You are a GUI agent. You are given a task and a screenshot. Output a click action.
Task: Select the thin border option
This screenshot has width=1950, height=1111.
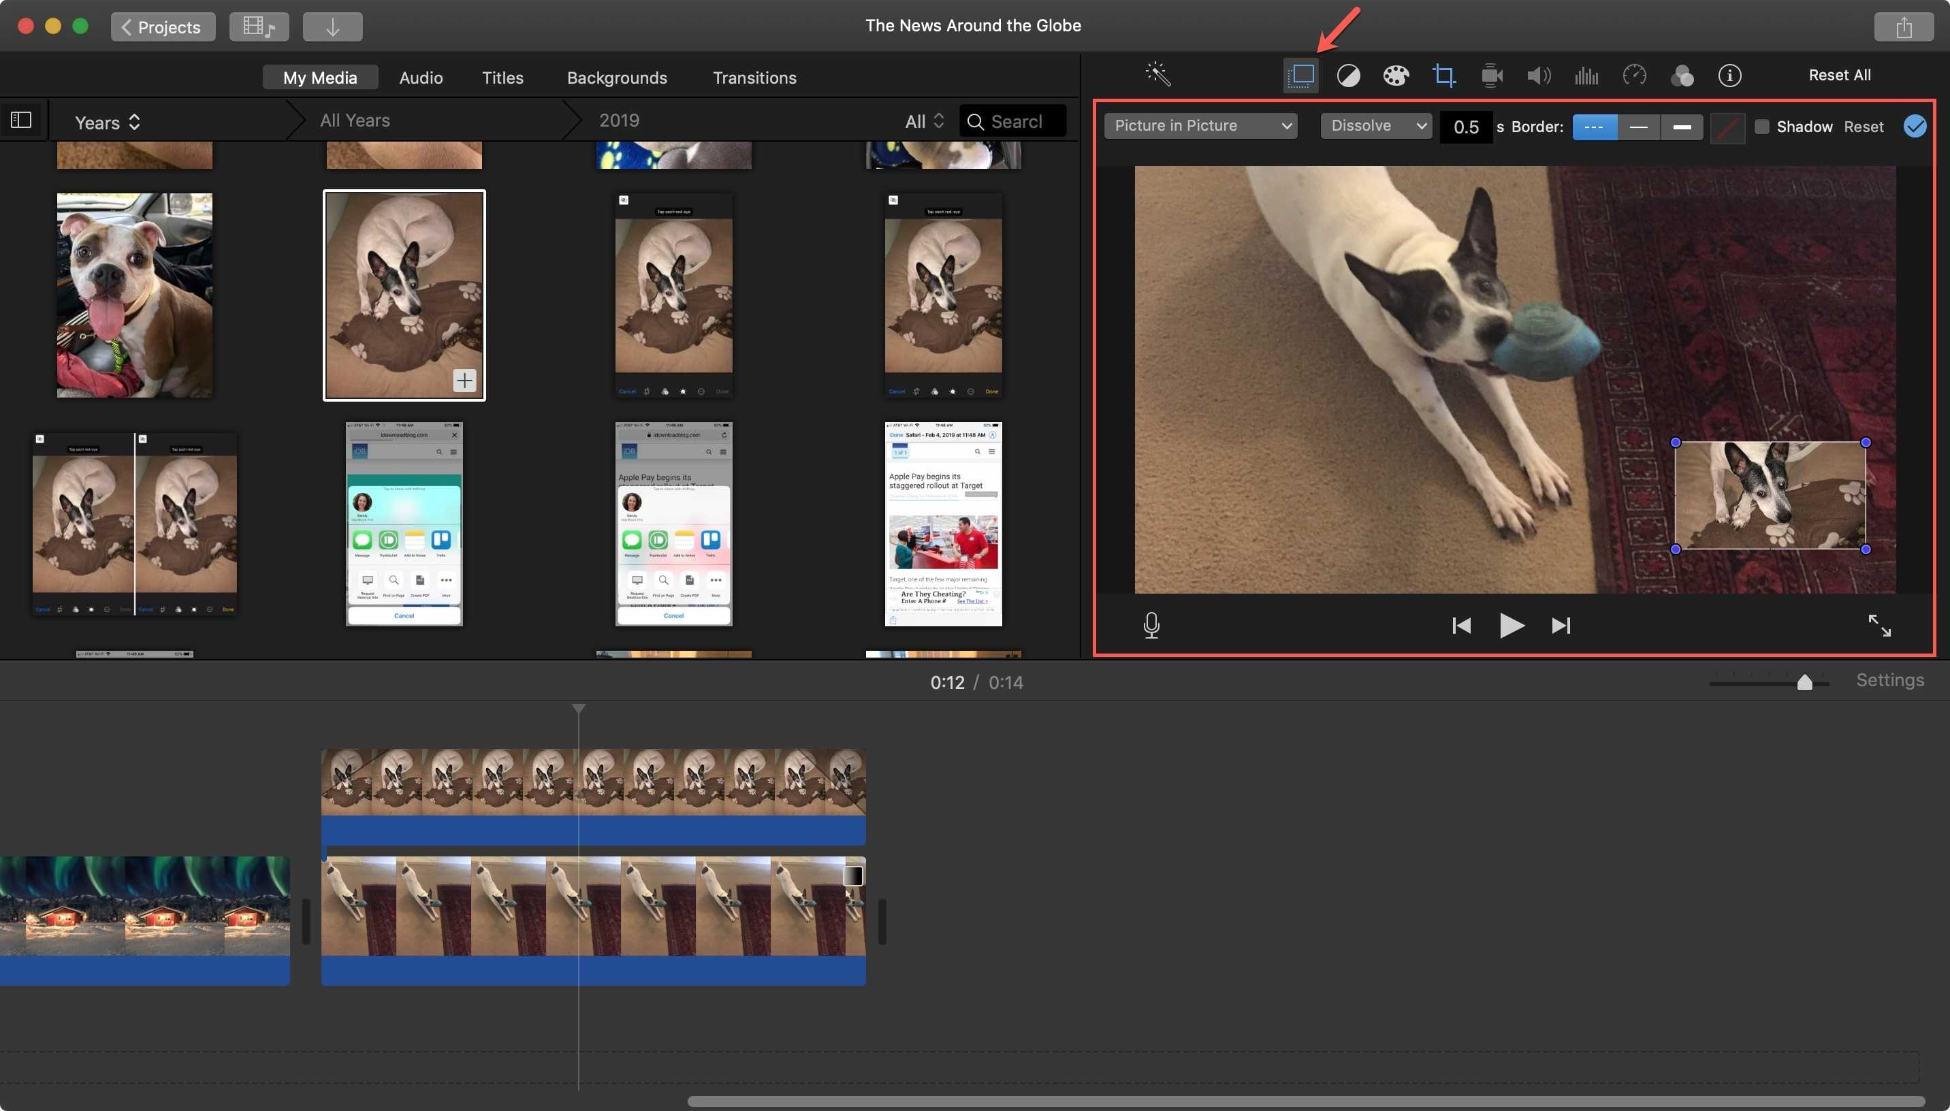coord(1638,127)
